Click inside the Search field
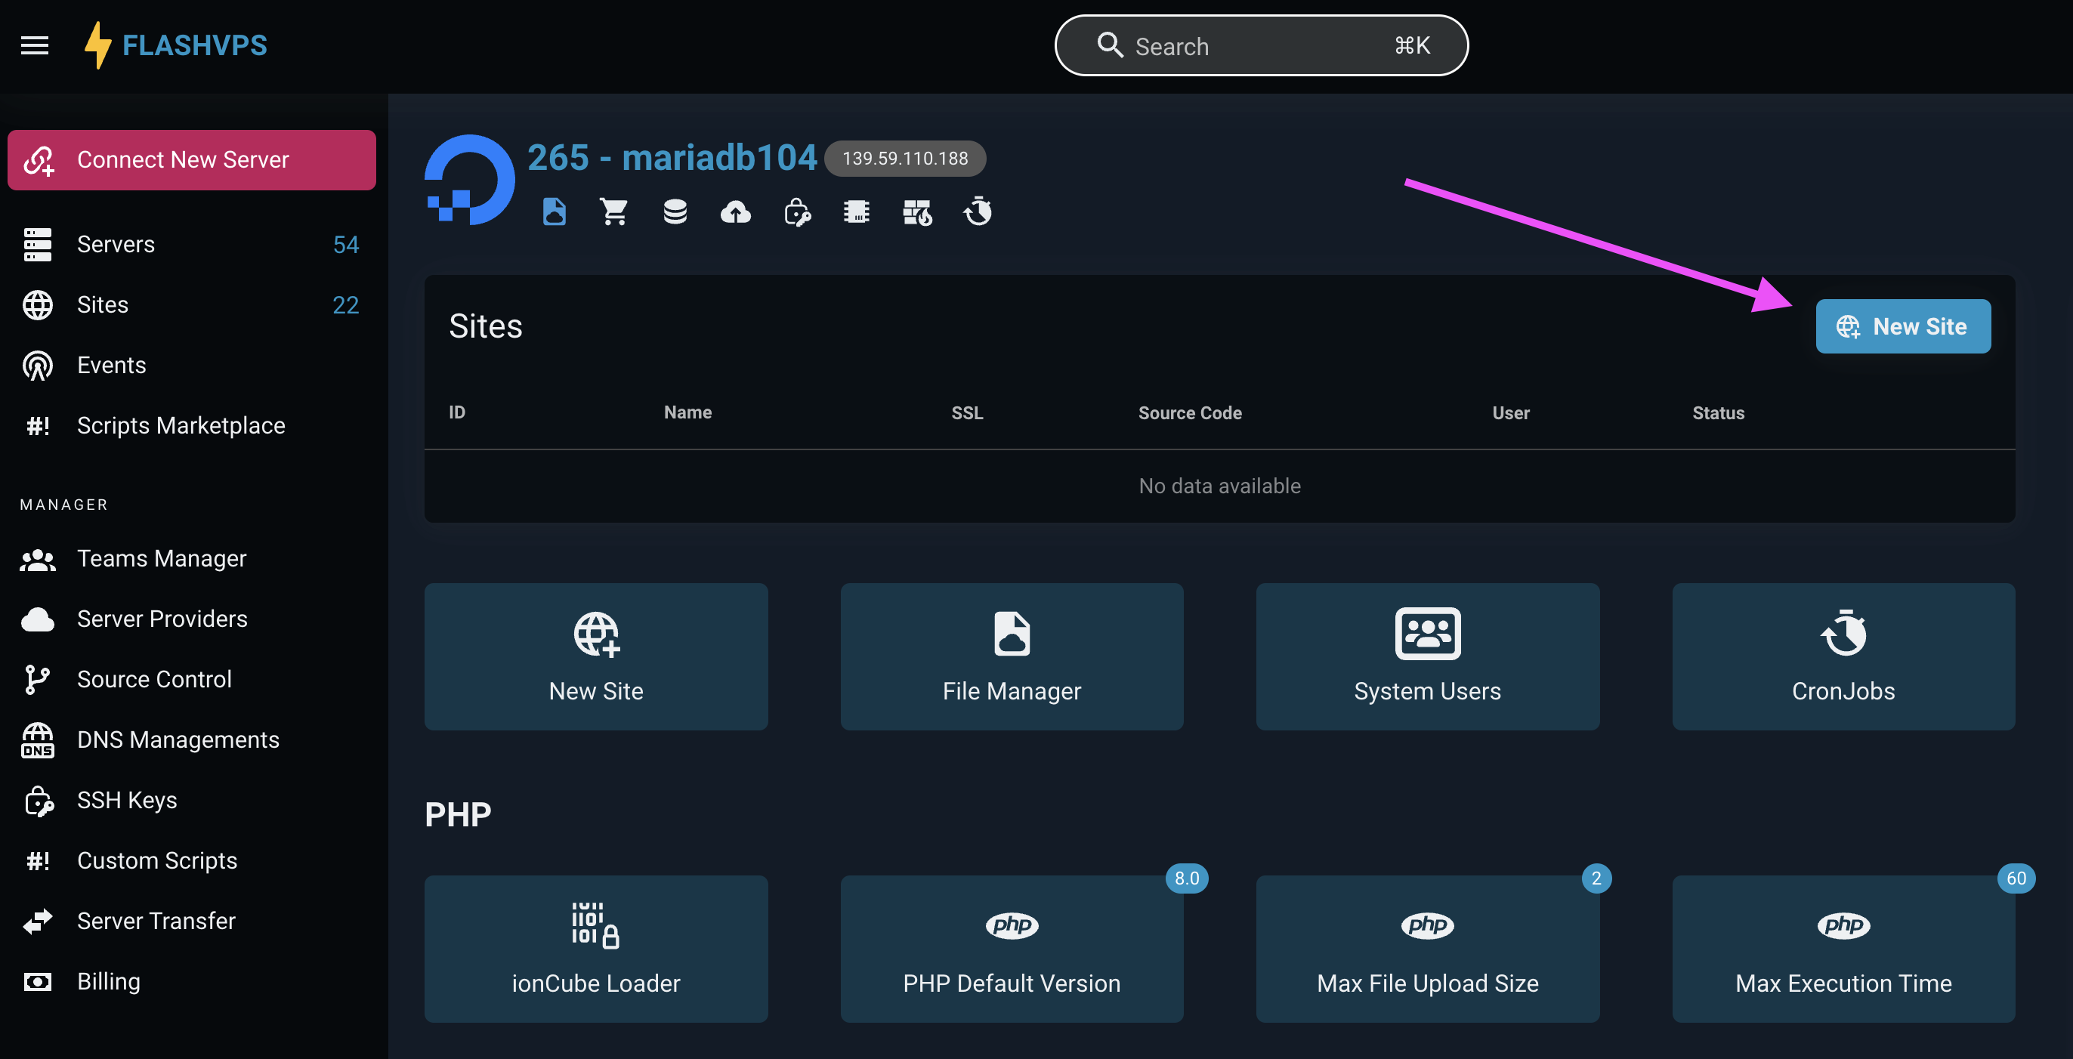This screenshot has height=1059, width=2073. point(1260,45)
